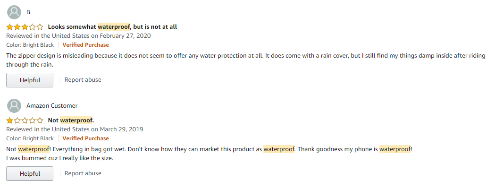Click Verified Purchase on the March 2019 review
The height and width of the screenshot is (188, 487).
click(86, 138)
